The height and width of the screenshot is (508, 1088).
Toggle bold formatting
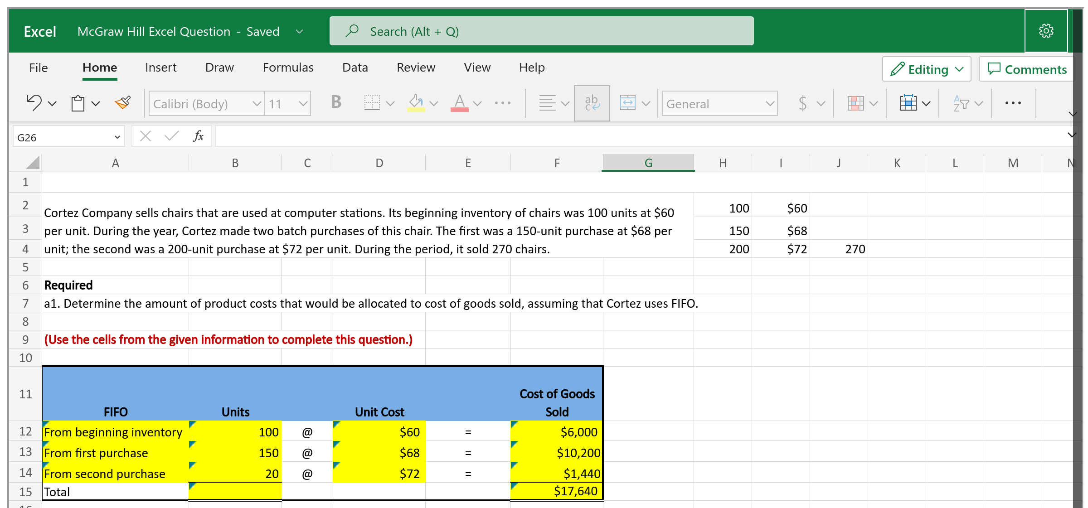coord(335,103)
